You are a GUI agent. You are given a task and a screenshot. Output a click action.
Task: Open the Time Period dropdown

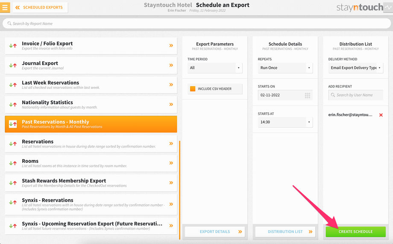coord(215,68)
